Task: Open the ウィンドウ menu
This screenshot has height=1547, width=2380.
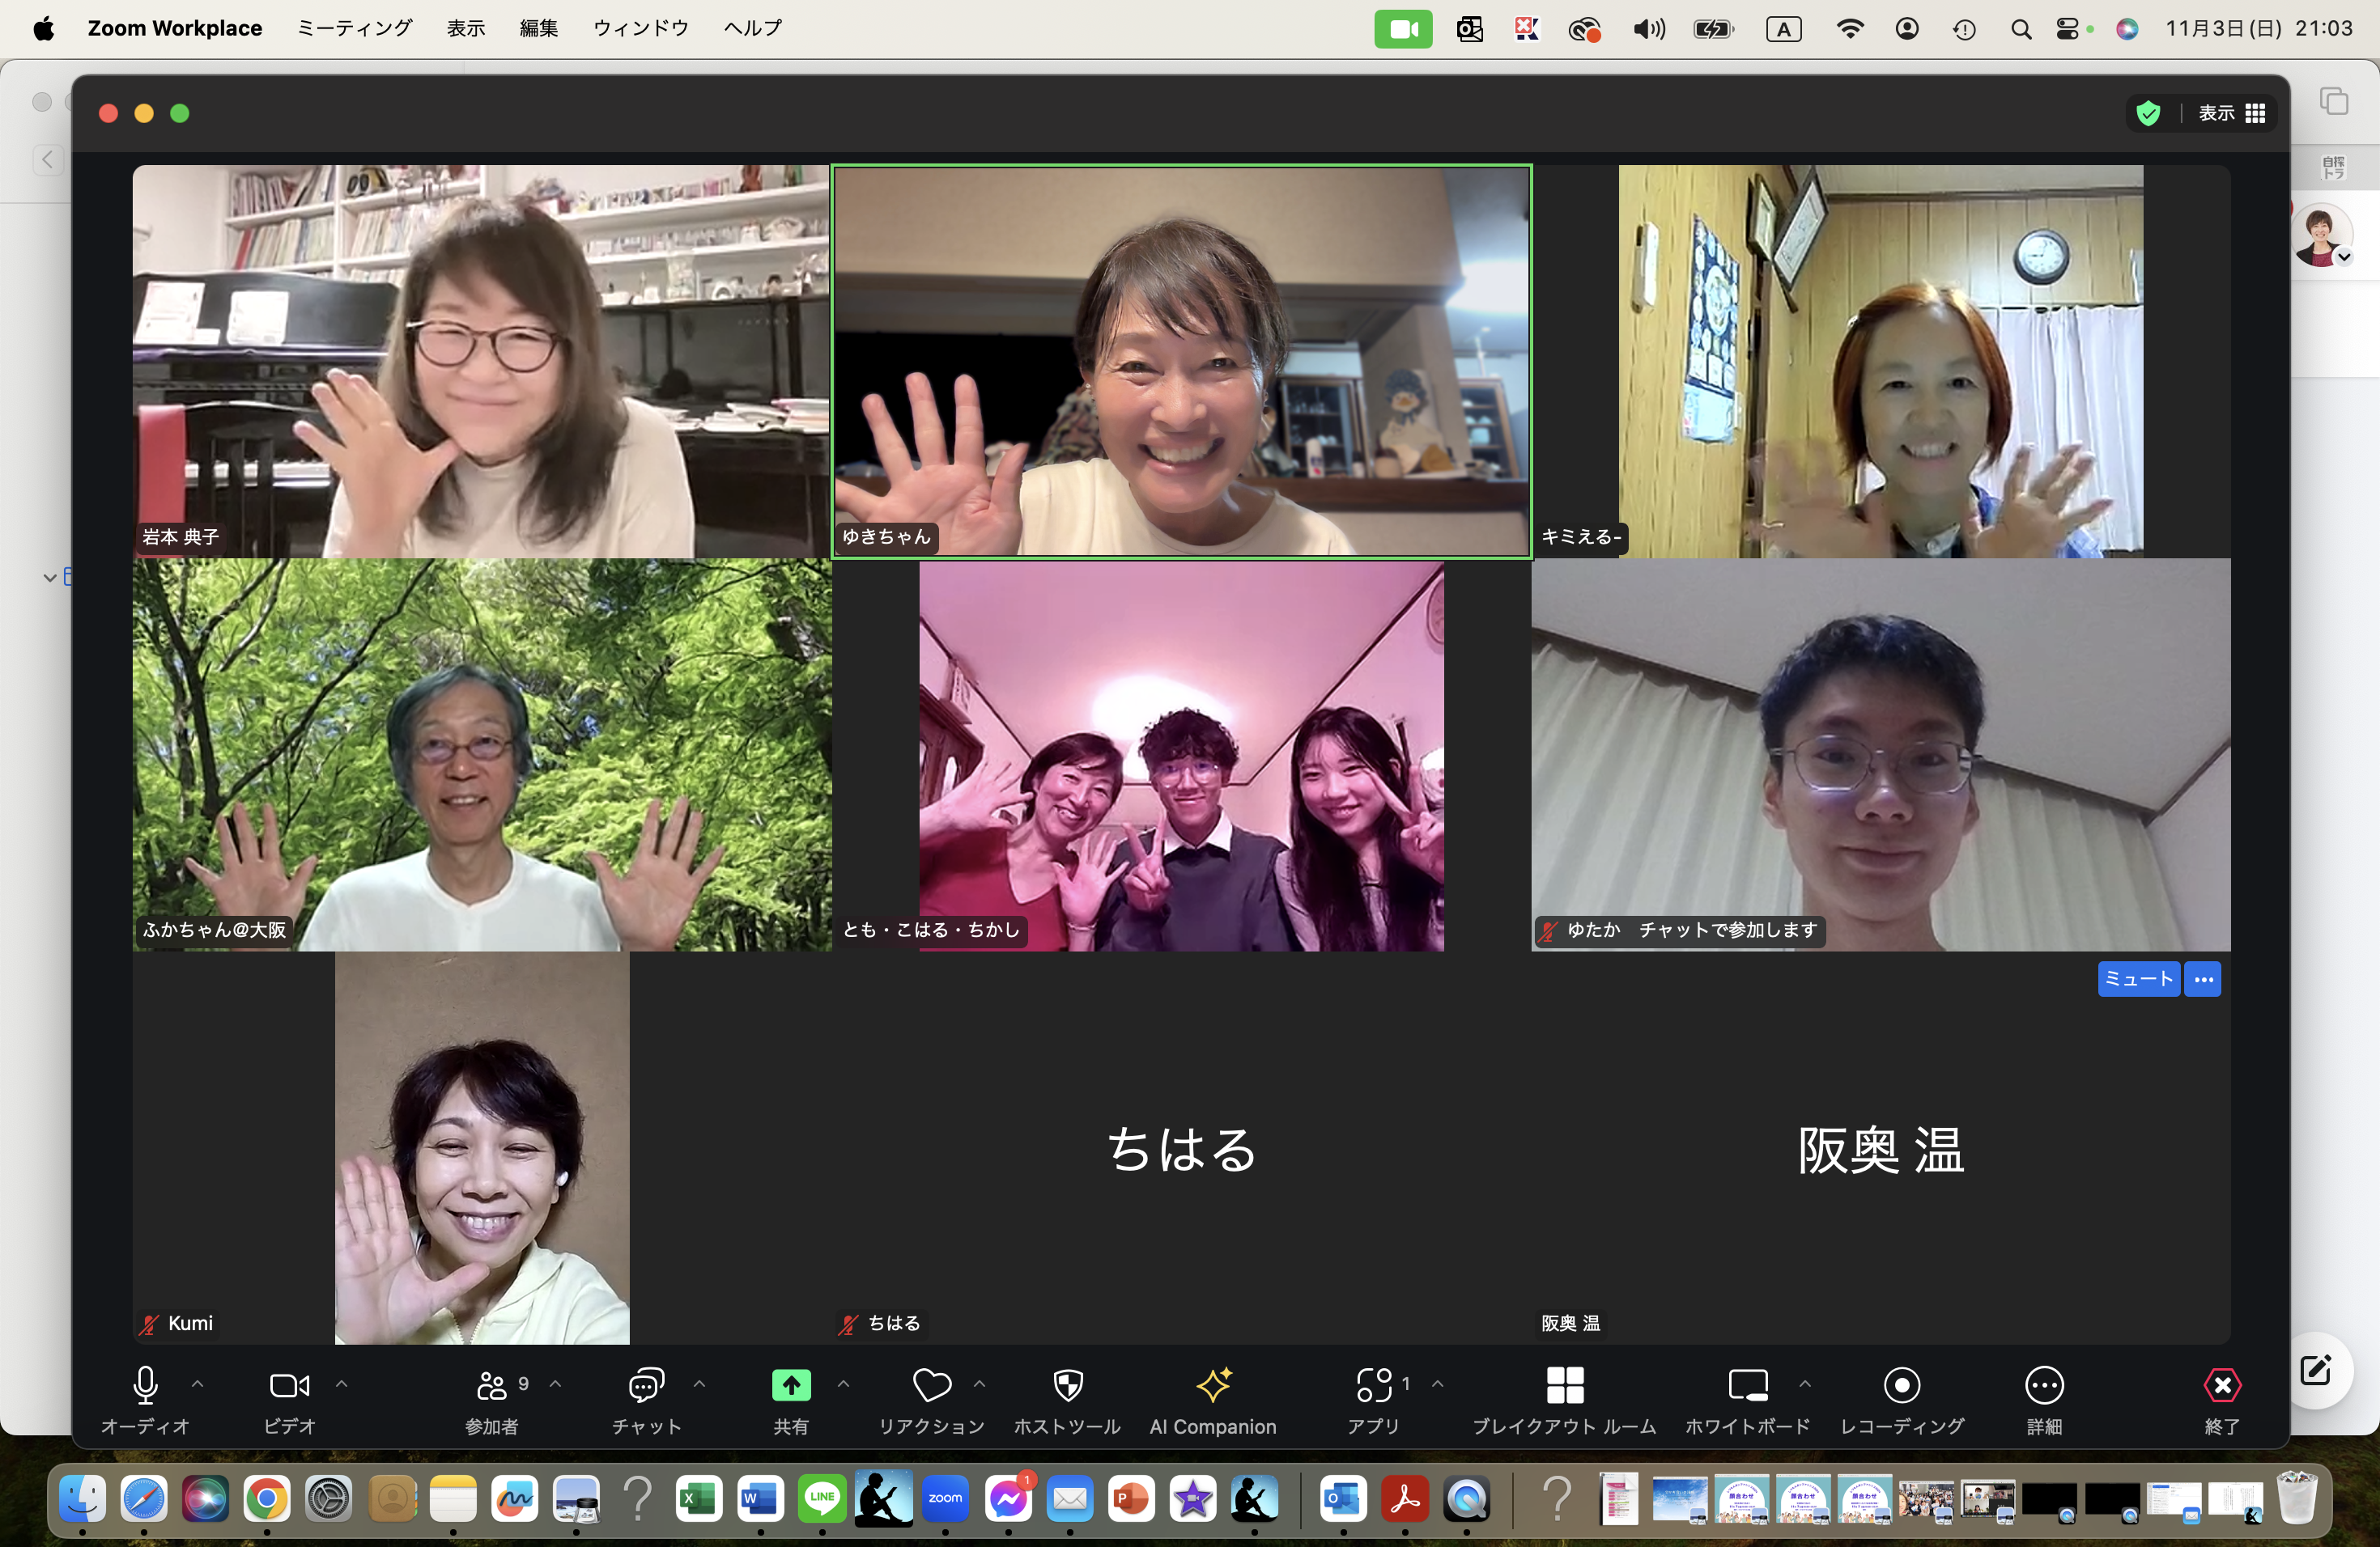Action: click(x=640, y=28)
